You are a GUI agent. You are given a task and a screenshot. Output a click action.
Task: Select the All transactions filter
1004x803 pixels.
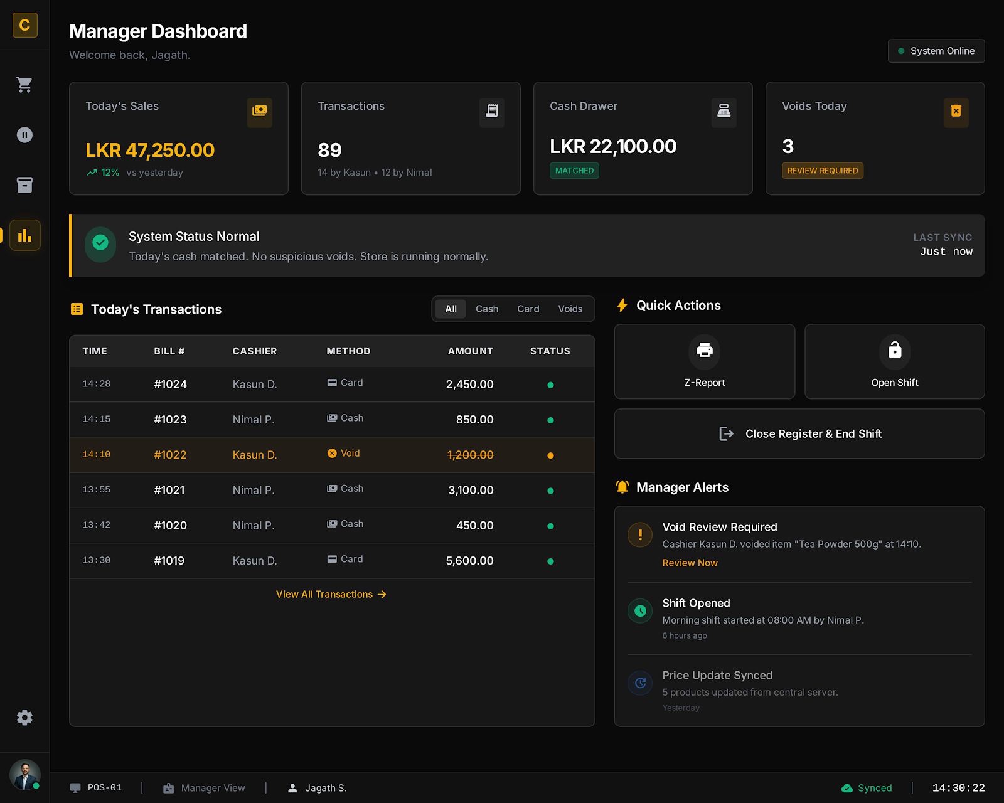pos(450,309)
